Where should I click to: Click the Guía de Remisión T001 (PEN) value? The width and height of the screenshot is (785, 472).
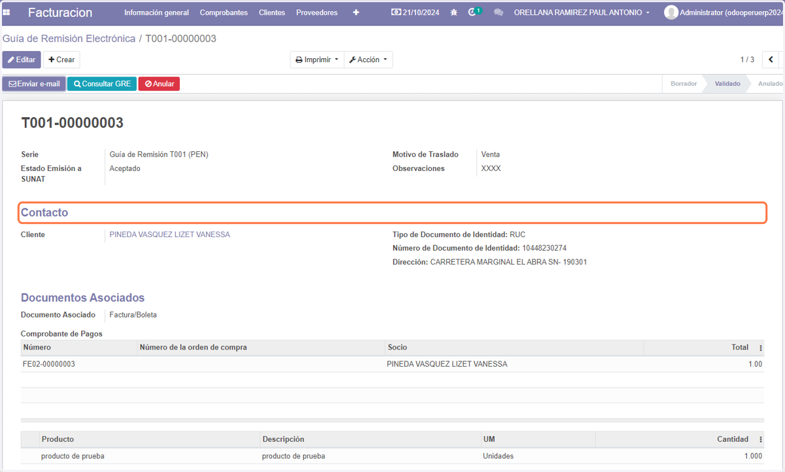(x=159, y=154)
